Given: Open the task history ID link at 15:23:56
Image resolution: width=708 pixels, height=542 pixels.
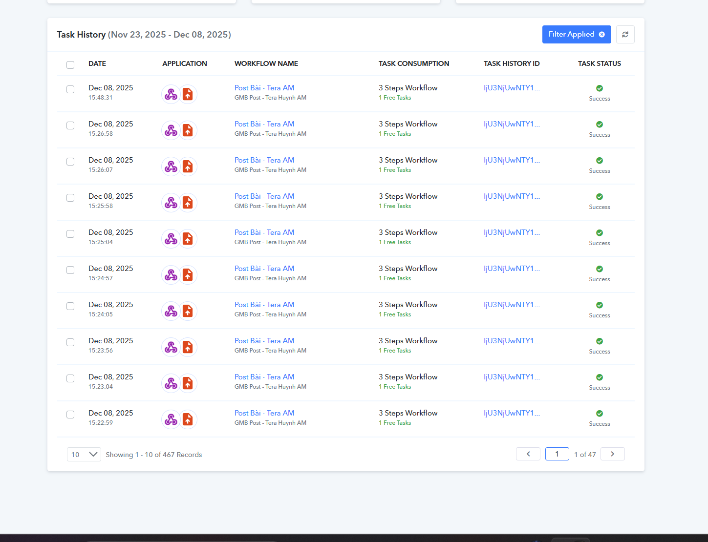Looking at the screenshot, I should (x=512, y=341).
